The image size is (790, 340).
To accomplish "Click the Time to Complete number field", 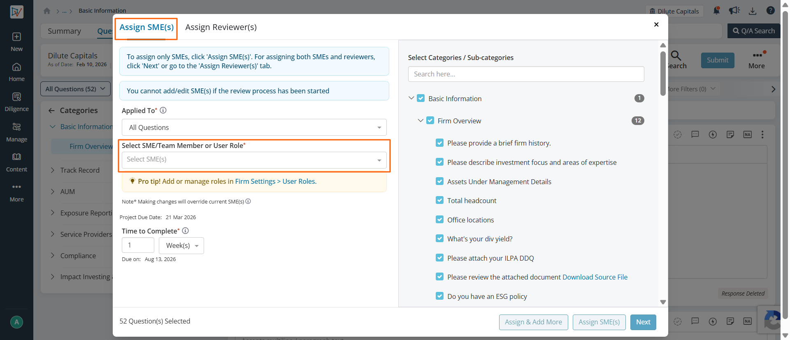I will click(x=138, y=245).
